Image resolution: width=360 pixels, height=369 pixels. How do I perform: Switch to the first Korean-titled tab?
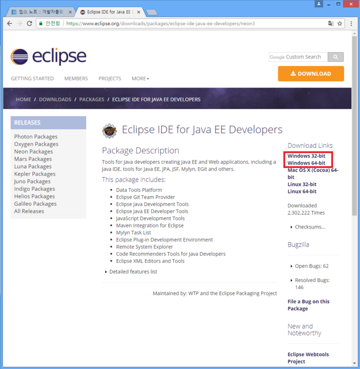tap(40, 12)
